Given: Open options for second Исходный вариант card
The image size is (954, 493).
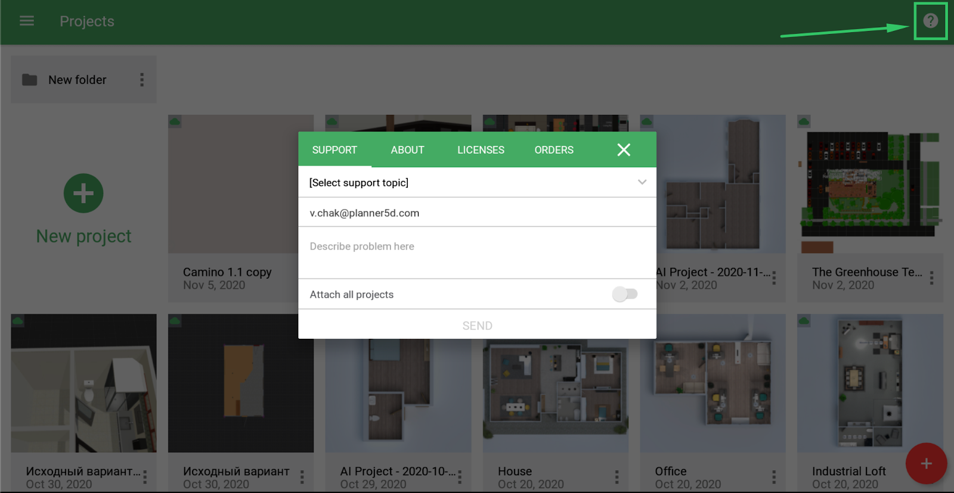Looking at the screenshot, I should click(x=302, y=477).
